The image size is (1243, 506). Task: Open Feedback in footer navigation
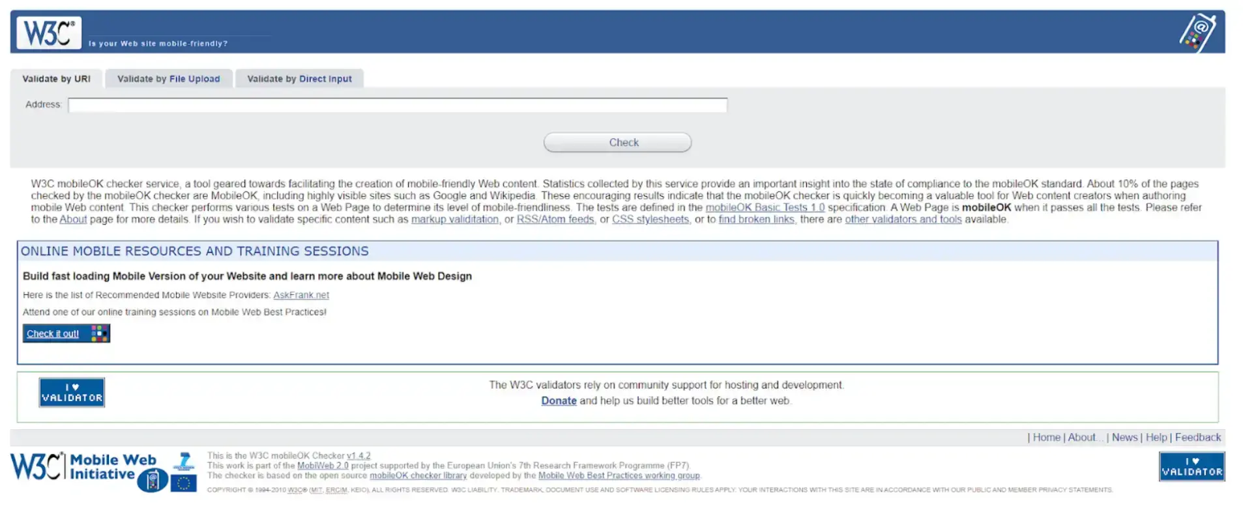coord(1198,438)
